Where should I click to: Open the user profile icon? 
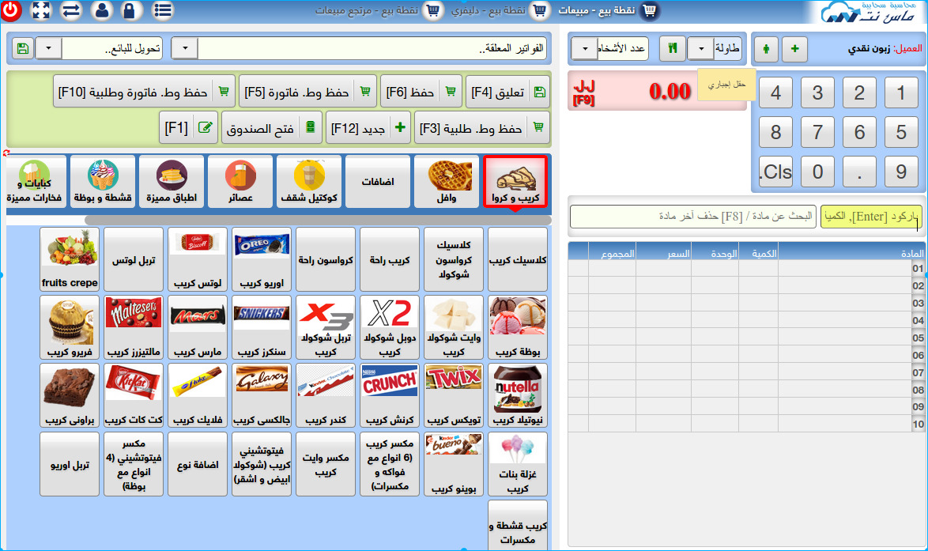coord(102,10)
